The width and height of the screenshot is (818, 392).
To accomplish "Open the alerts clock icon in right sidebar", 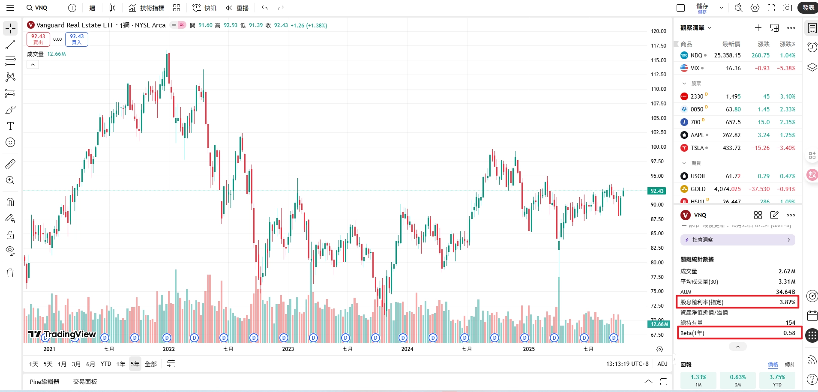I will (812, 47).
